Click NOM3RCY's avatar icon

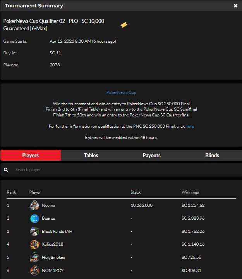coord(34,270)
